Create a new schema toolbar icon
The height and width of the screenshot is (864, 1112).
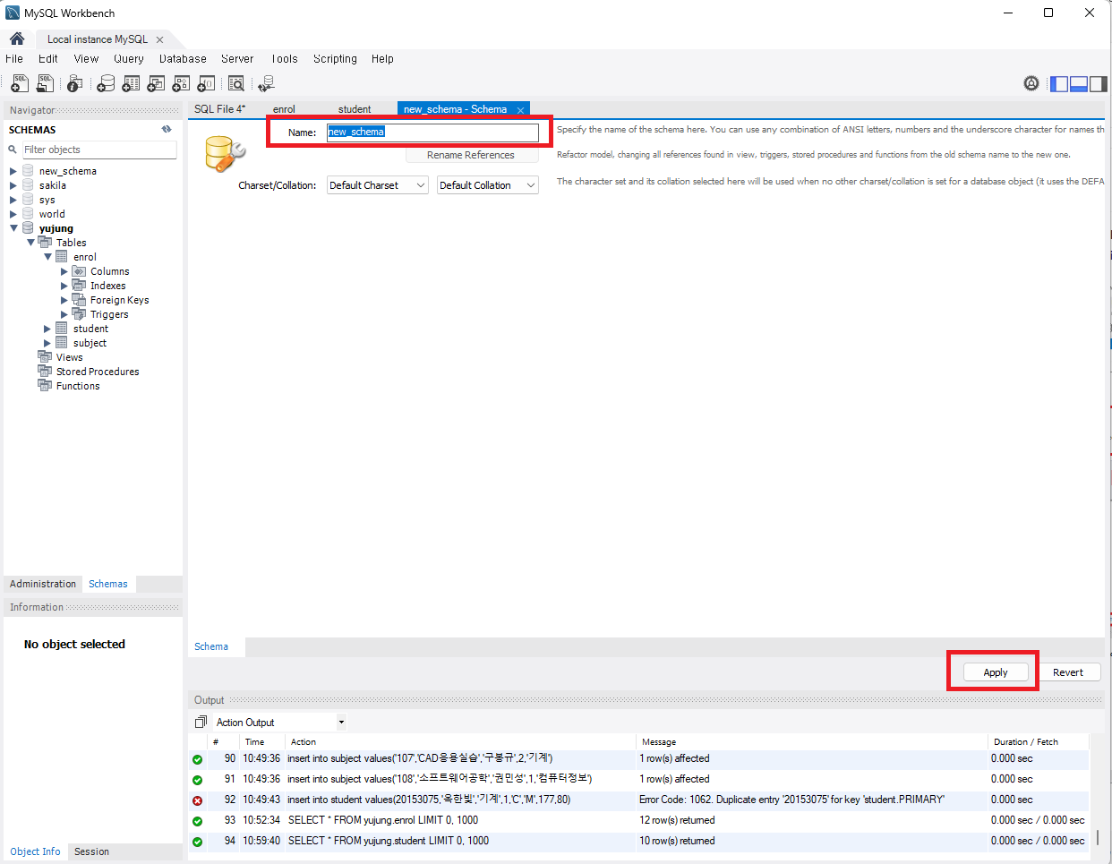pyautogui.click(x=106, y=83)
